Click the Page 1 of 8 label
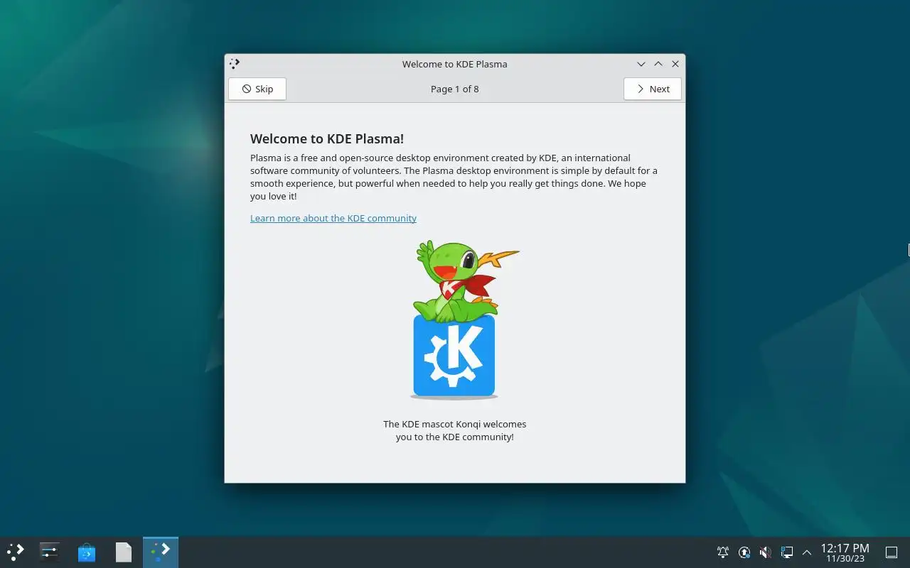The image size is (910, 568). [x=455, y=89]
